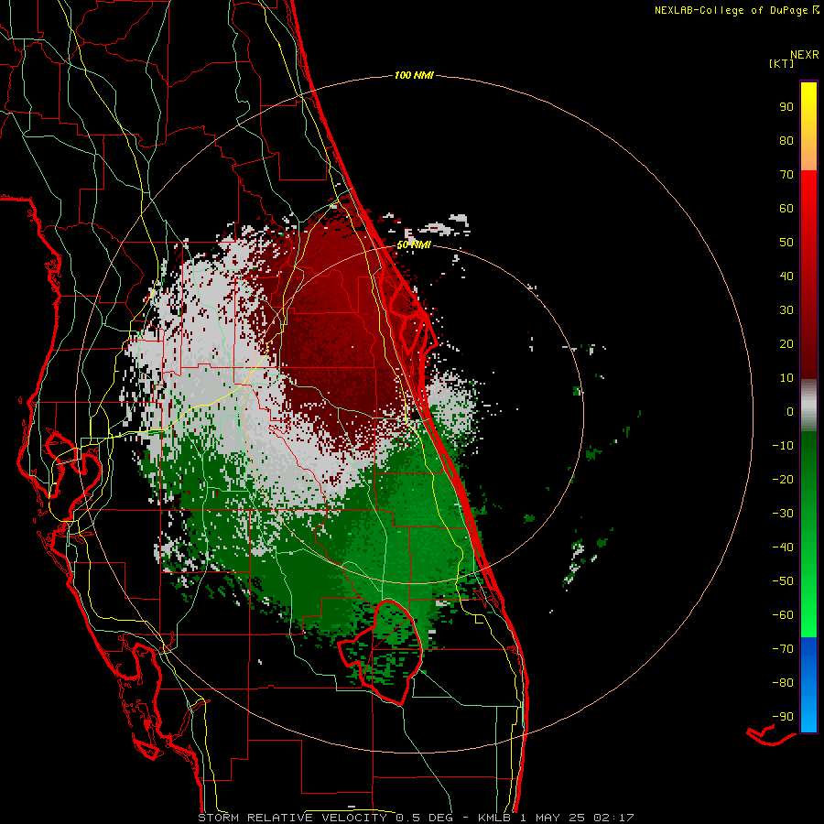Click the [KT] units label
824x824 pixels.
(x=782, y=63)
